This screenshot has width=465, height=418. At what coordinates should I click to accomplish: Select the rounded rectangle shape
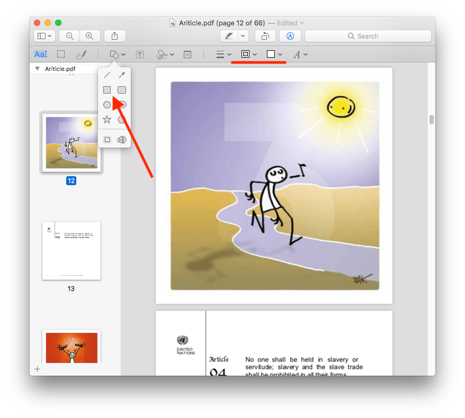click(x=122, y=90)
